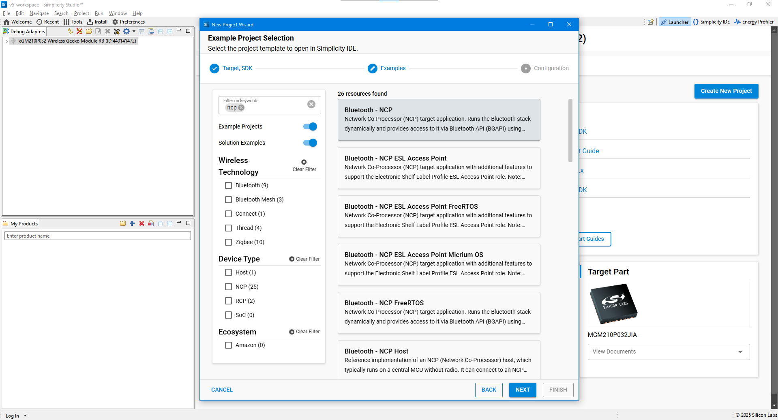Check the Host (1) device type
Screen dimensions: 778x420
[x=229, y=272]
